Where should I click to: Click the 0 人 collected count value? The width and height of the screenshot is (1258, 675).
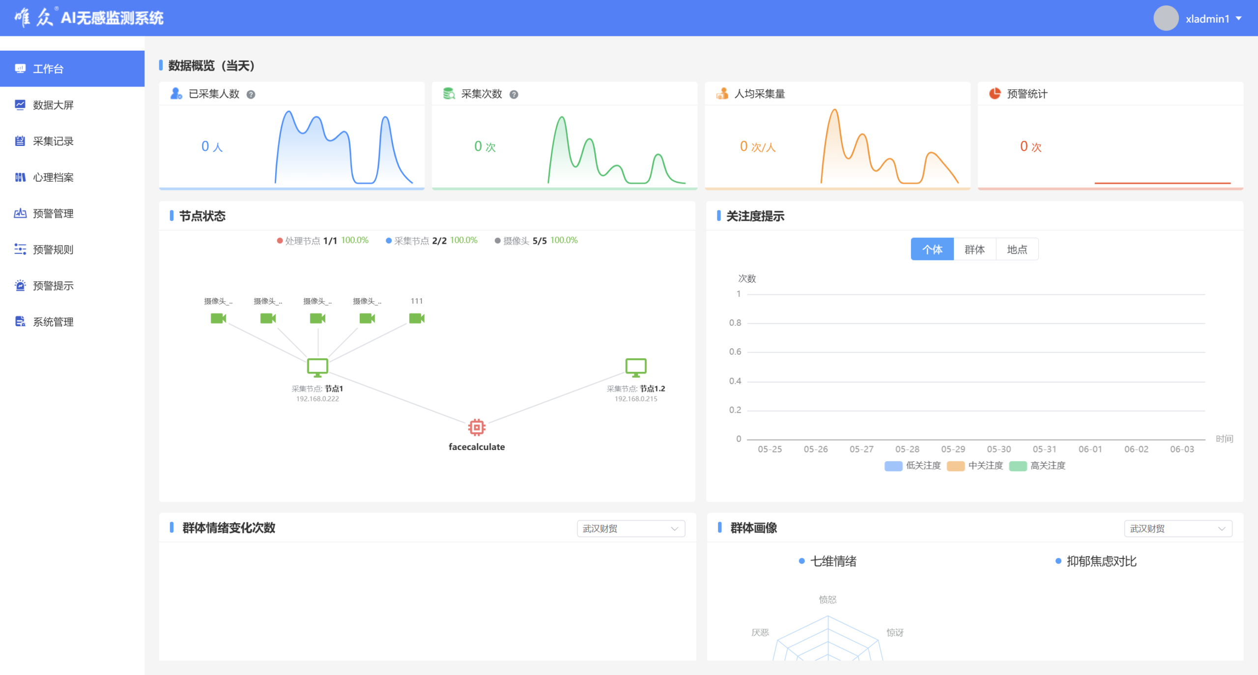212,146
